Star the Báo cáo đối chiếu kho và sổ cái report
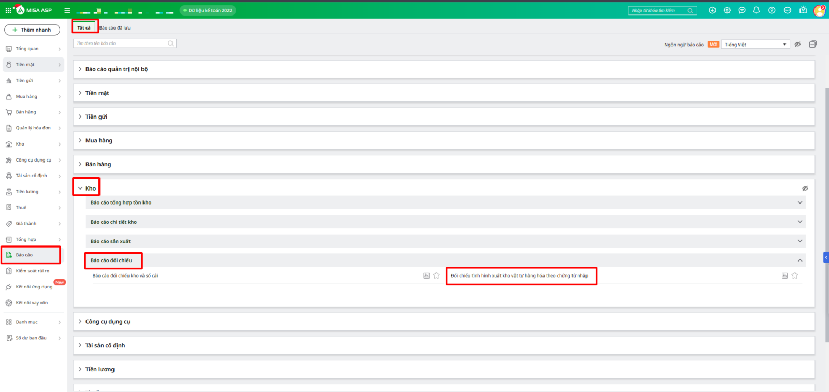 pos(436,276)
